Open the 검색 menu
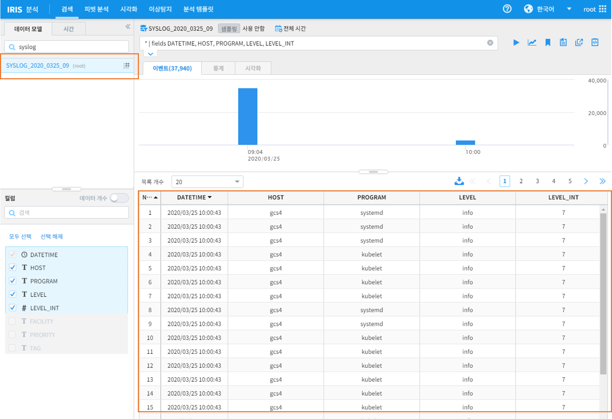This screenshot has height=419, width=612. tap(67, 9)
